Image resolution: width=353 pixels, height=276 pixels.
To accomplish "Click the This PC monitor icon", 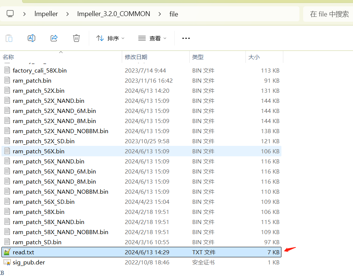I will 10,14.
